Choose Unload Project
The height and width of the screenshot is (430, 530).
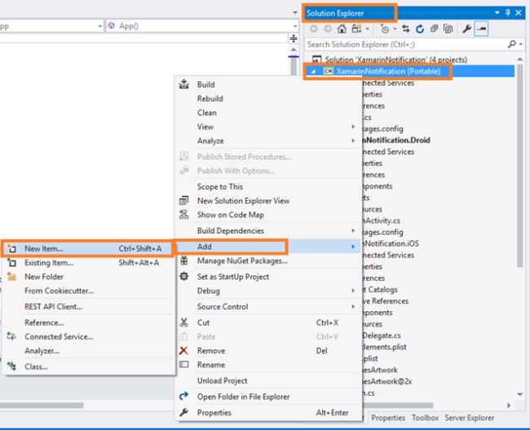tap(268, 380)
